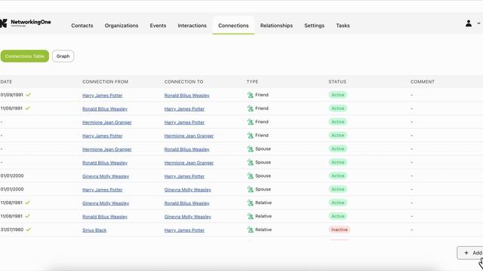This screenshot has width=483, height=271.
Task: Open the user profile icon
Action: coord(469,23)
